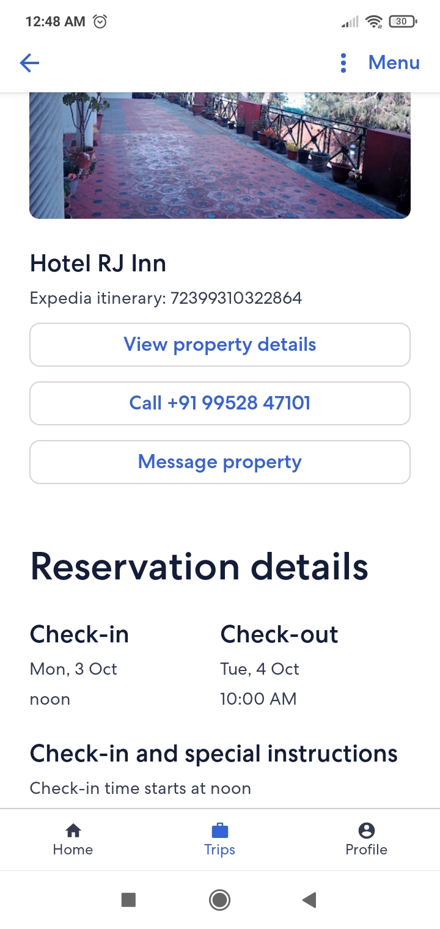
Task: Tap the Trips suitcase icon
Action: tap(219, 830)
